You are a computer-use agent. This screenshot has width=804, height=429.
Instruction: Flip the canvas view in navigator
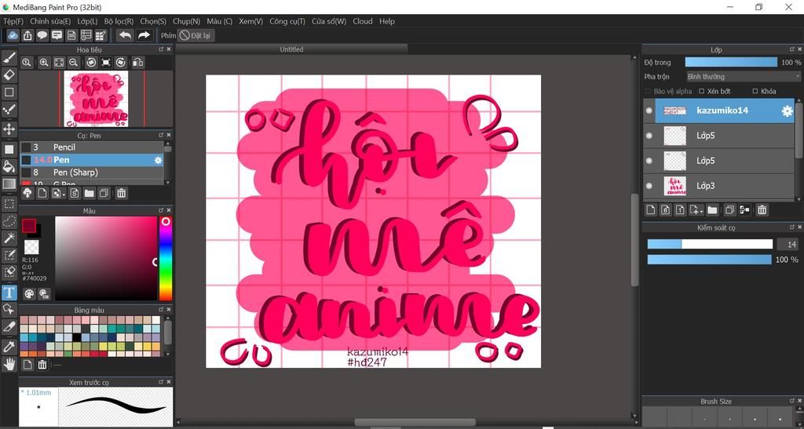[x=138, y=63]
